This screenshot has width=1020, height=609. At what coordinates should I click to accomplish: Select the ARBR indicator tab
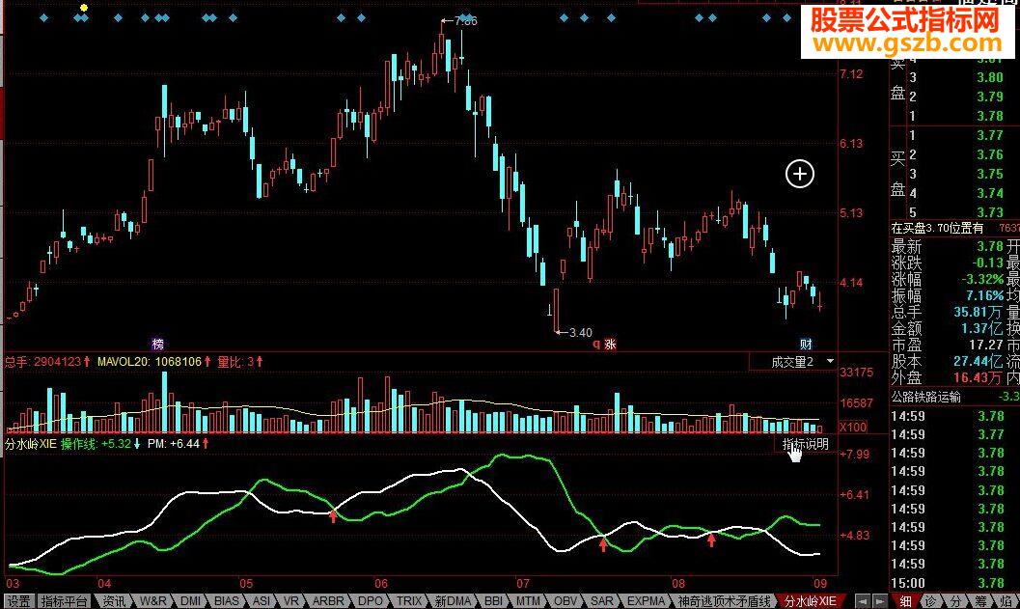click(x=330, y=601)
